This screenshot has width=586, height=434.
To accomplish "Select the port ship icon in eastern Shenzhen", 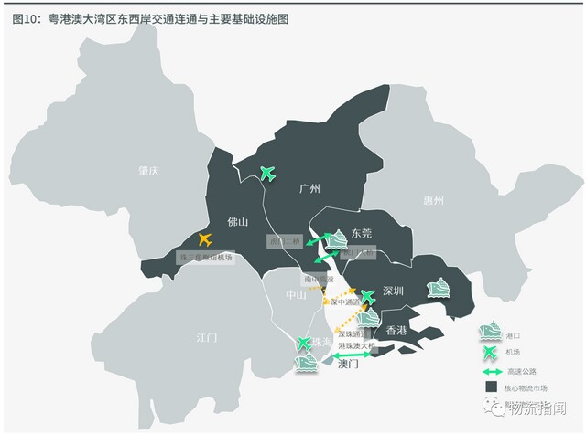I will coord(439,288).
